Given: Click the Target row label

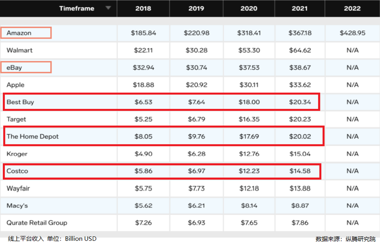Looking at the screenshot, I should (16, 119).
